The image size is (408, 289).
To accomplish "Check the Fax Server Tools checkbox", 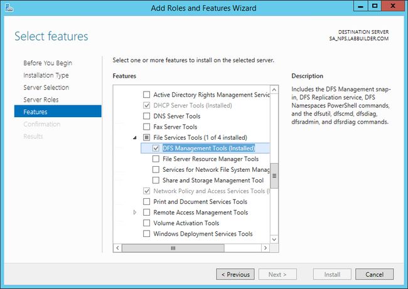I will 147,127.
